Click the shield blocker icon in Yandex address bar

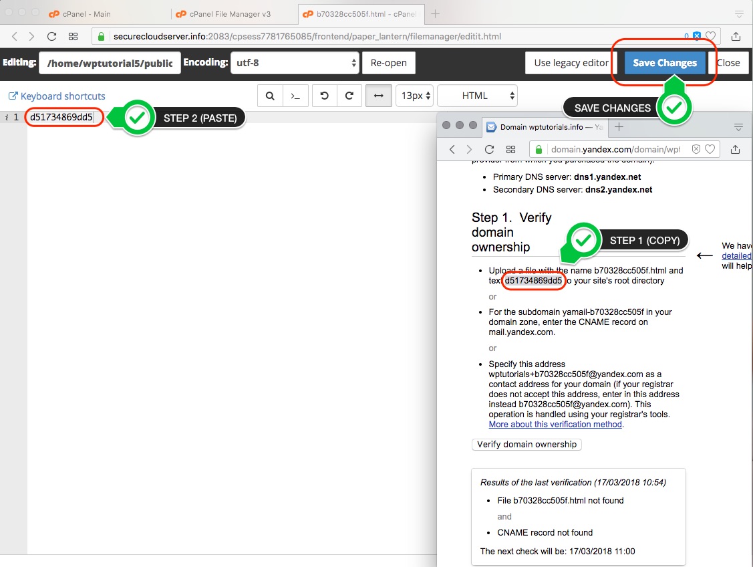click(696, 149)
